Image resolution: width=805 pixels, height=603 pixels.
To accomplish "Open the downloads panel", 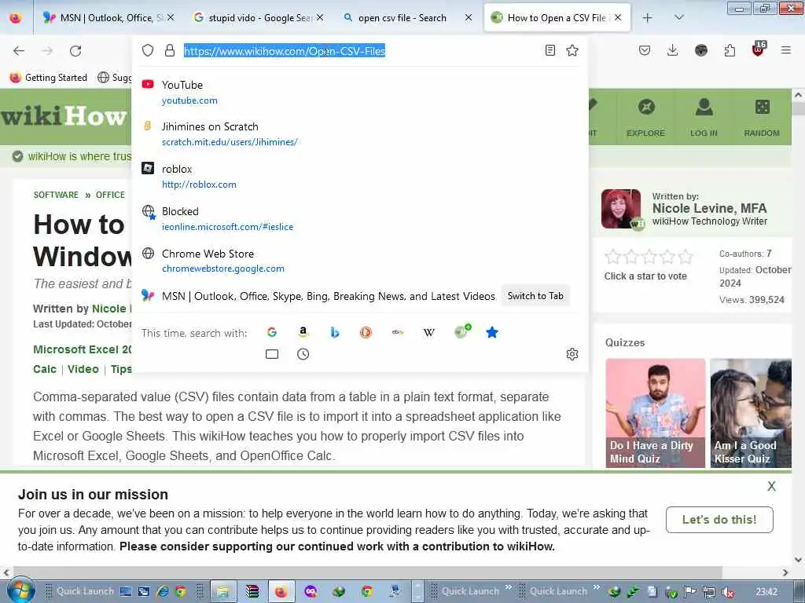I will 673,50.
